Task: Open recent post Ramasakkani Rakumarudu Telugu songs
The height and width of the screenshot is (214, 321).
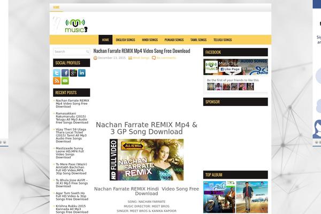Action: (72, 118)
